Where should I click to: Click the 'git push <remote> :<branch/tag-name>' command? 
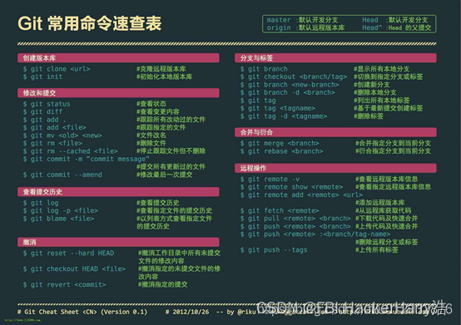pyautogui.click(x=315, y=234)
